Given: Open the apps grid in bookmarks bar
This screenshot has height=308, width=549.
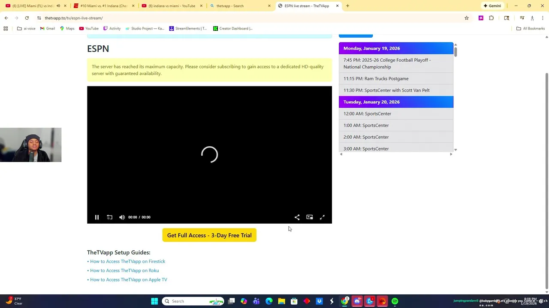Looking at the screenshot, I should 6,29.
